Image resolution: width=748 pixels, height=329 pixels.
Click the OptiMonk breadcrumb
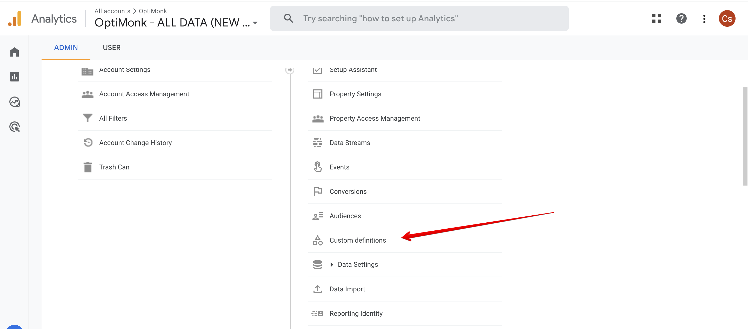coord(153,11)
